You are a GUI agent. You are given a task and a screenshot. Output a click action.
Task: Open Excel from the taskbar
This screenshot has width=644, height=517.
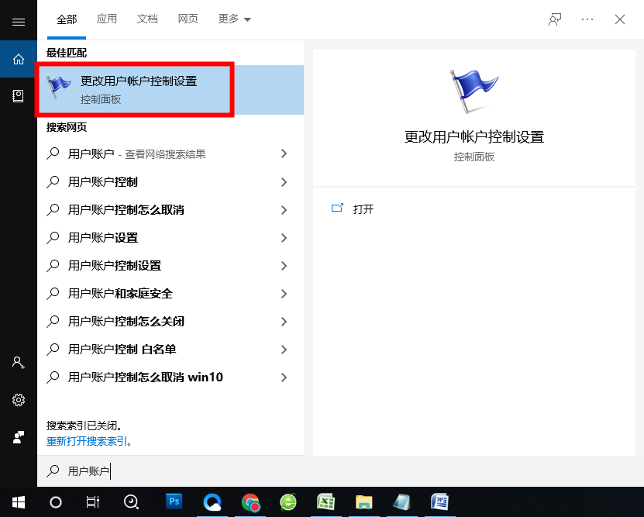326,501
